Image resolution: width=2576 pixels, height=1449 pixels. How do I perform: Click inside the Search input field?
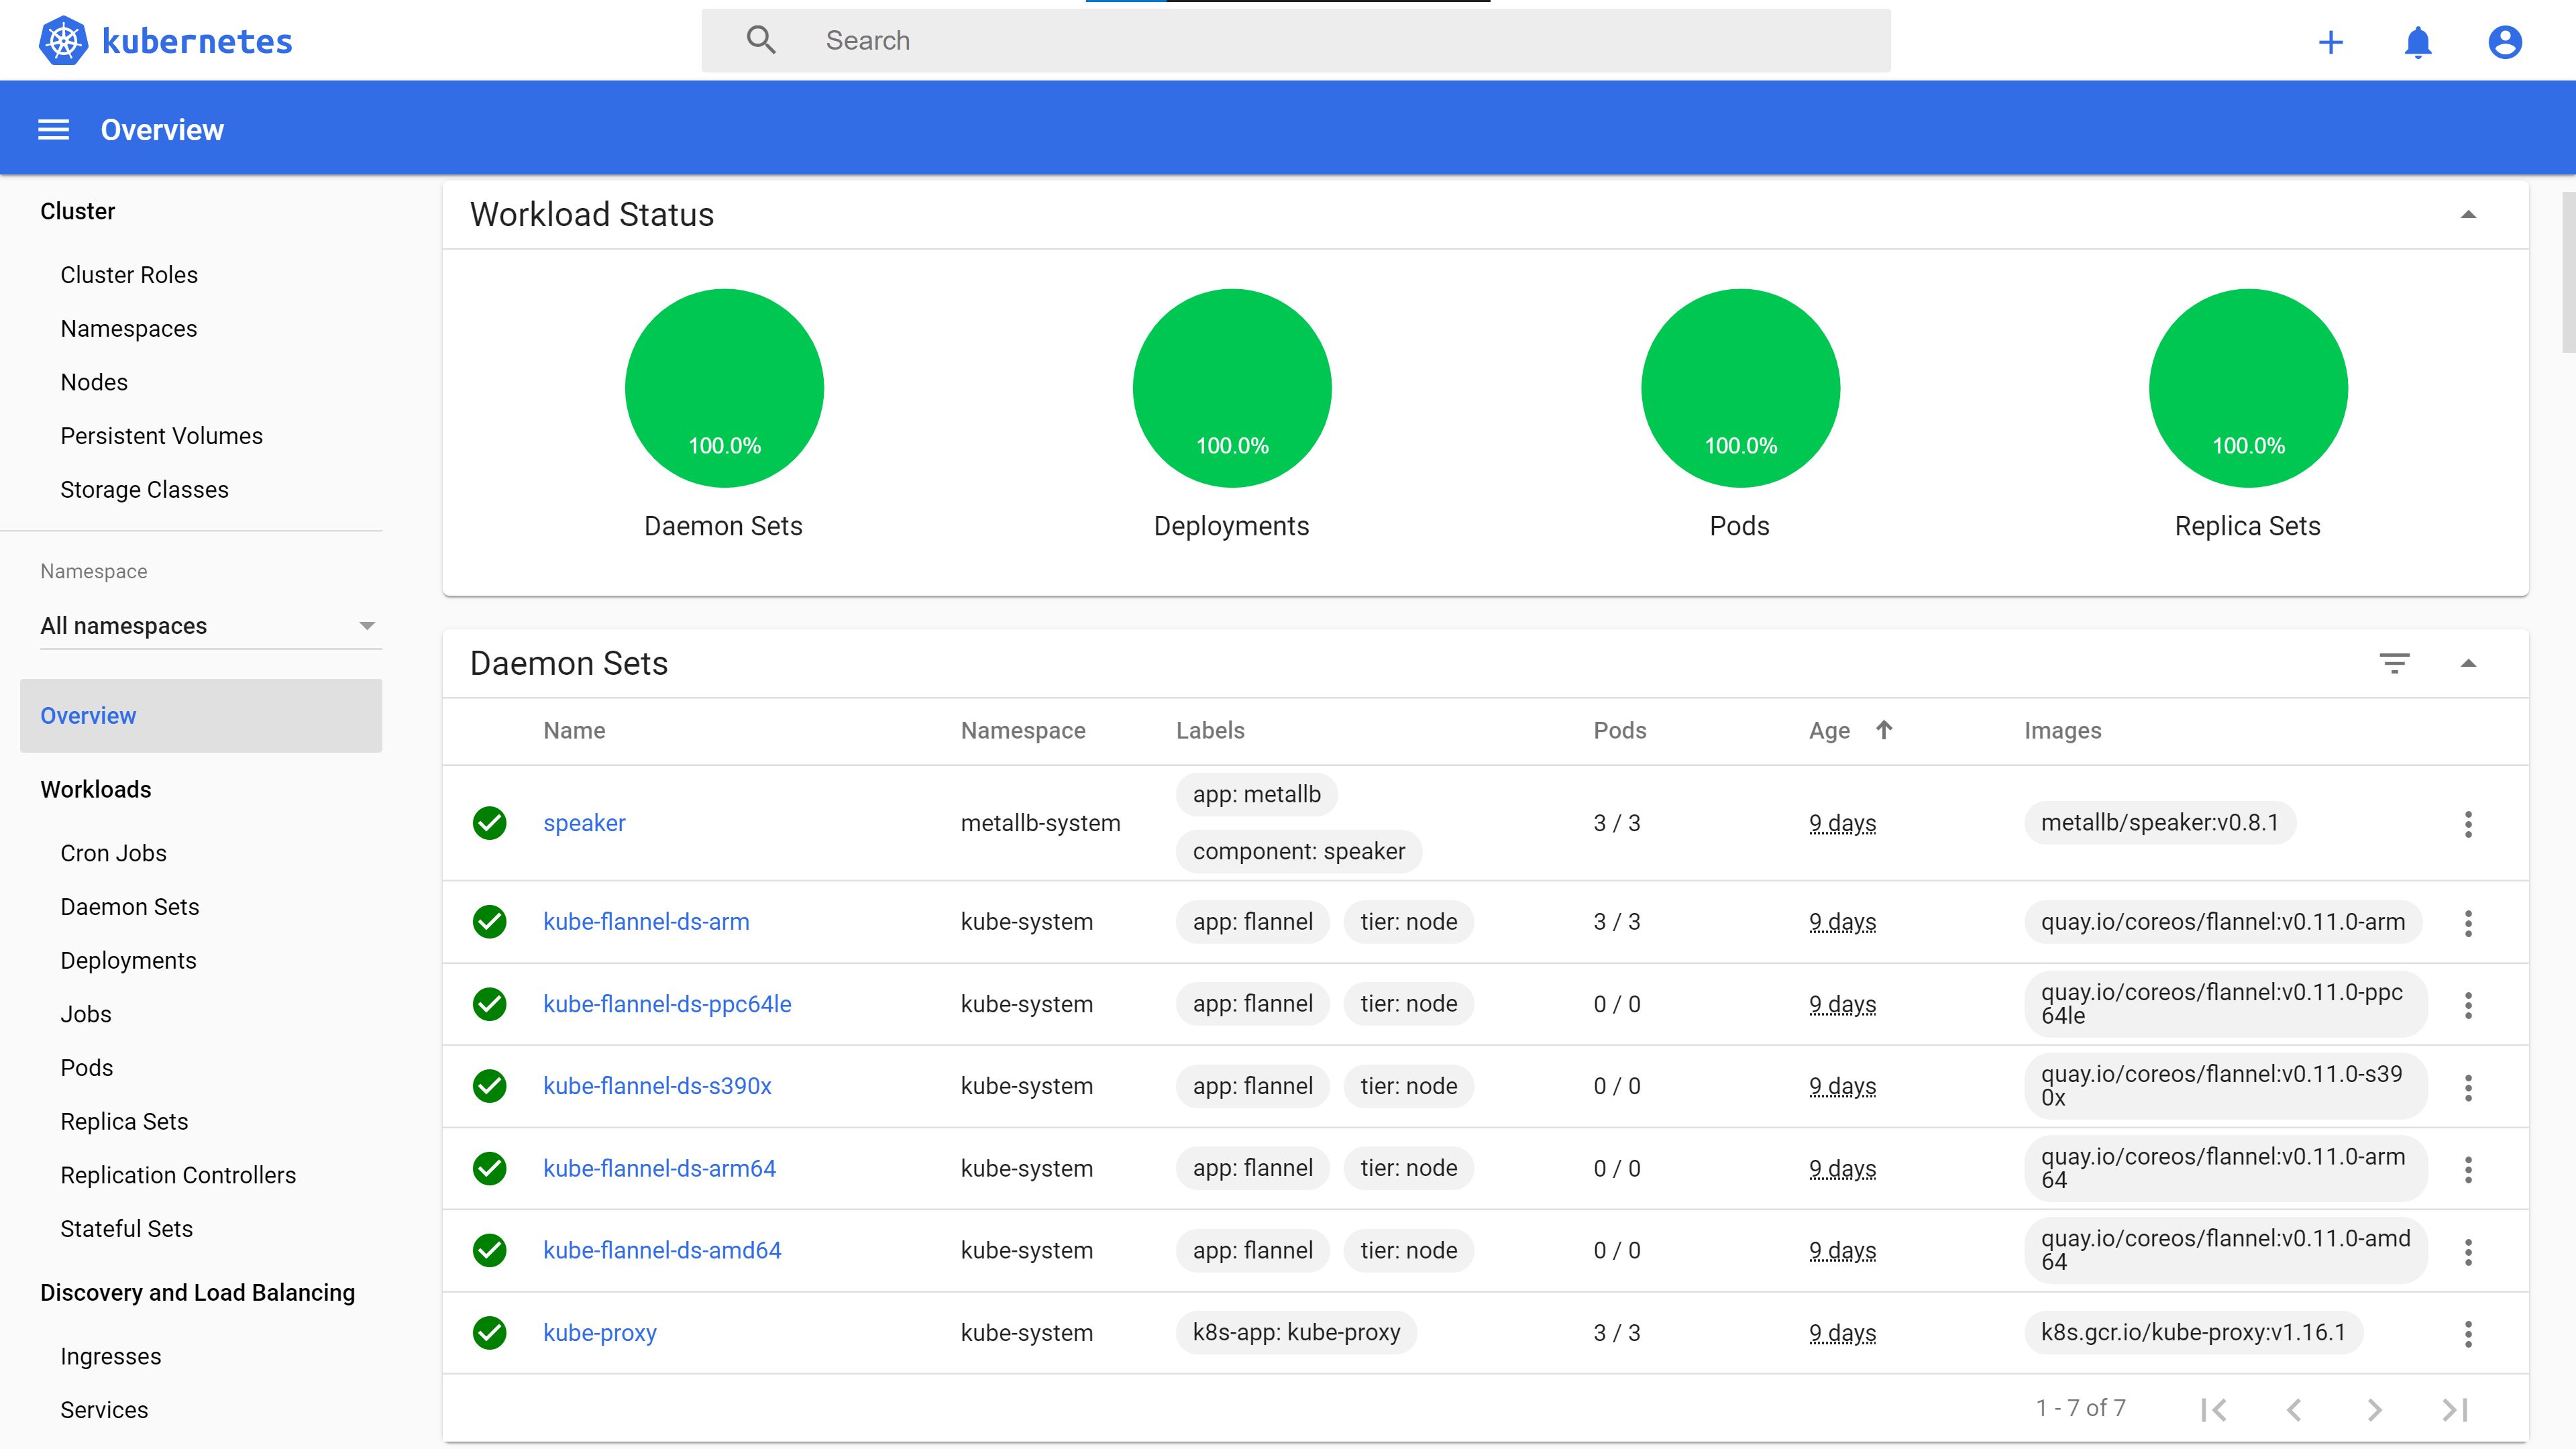(1200, 40)
